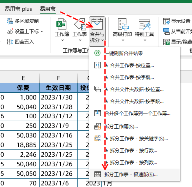Select cell with value 50,030
This screenshot has width=192, height=187.
23,135
